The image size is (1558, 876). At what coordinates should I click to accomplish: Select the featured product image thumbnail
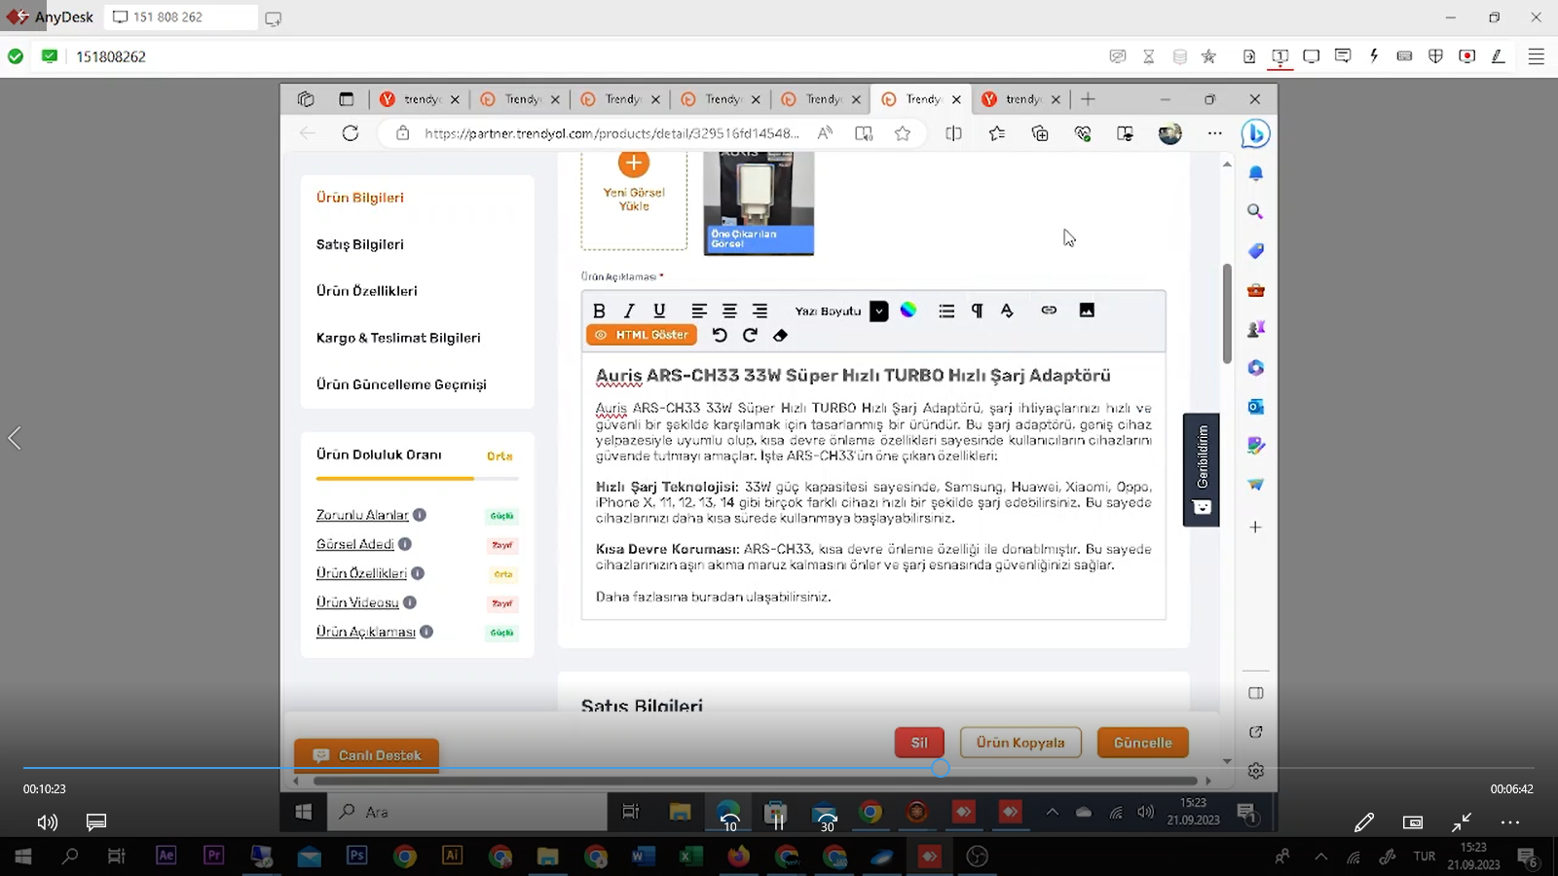click(759, 202)
